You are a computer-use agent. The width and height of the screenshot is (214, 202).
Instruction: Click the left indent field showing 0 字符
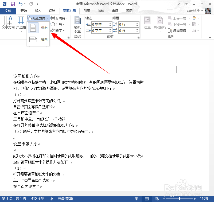(100, 24)
